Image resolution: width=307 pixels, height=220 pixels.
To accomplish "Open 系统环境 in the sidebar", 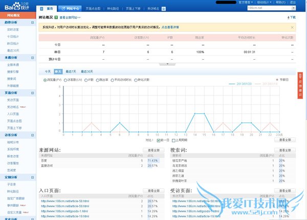I will (13, 149).
